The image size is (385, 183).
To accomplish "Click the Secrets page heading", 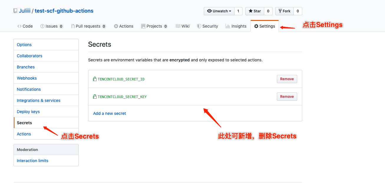I will 100,44.
